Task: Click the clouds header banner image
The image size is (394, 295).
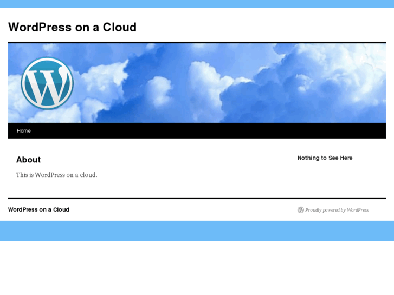Action: [x=197, y=83]
